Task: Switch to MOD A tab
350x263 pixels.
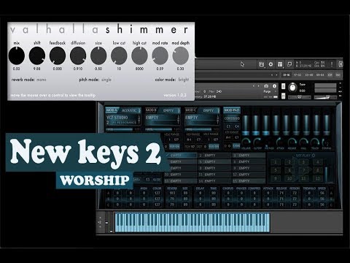Action: (112, 110)
